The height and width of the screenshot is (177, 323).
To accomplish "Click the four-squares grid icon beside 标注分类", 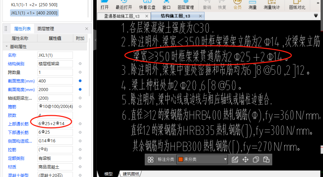I will [x=151, y=159].
